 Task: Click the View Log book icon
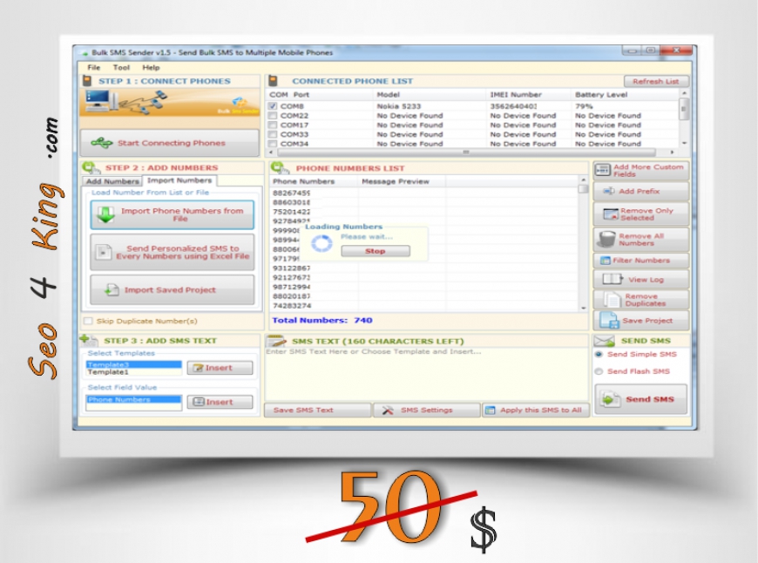coord(612,279)
